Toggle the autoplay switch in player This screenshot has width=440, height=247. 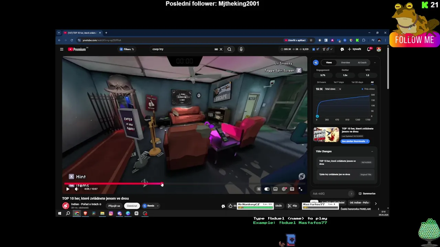pyautogui.click(x=267, y=189)
